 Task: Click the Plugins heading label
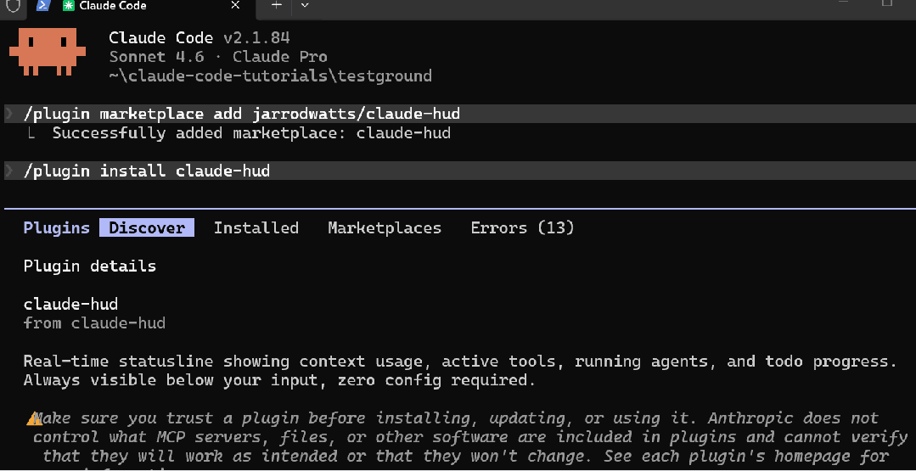pos(56,227)
